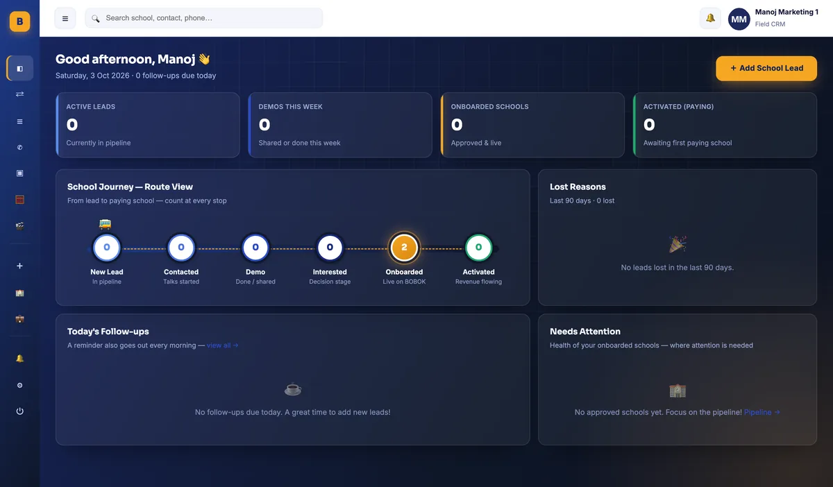Select the Onboarded route stop showing 2

click(404, 247)
